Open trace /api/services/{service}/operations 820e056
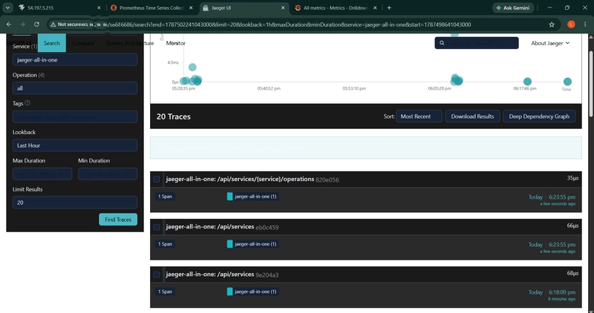 [252, 179]
